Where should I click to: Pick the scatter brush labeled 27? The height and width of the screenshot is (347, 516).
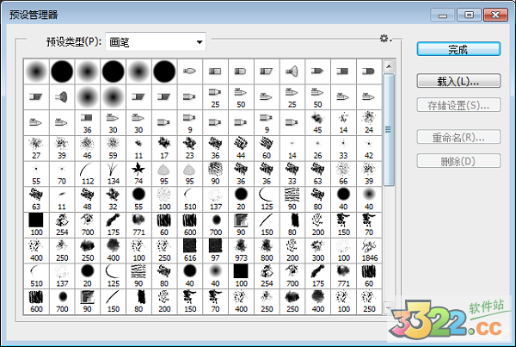36,146
